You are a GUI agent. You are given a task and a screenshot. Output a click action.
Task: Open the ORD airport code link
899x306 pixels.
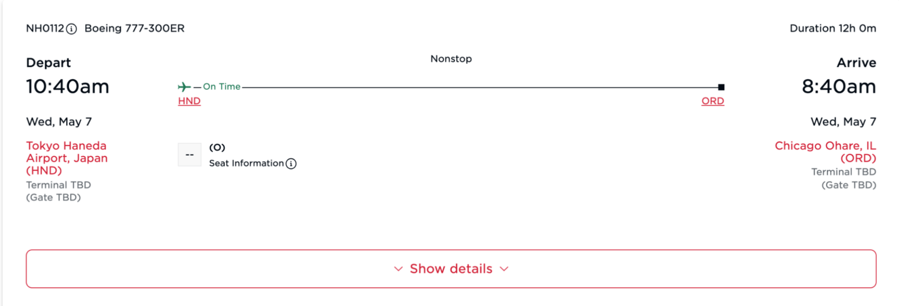[x=713, y=101]
